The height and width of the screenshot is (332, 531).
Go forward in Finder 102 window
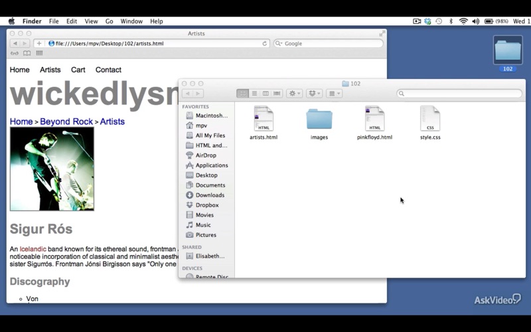(x=198, y=94)
